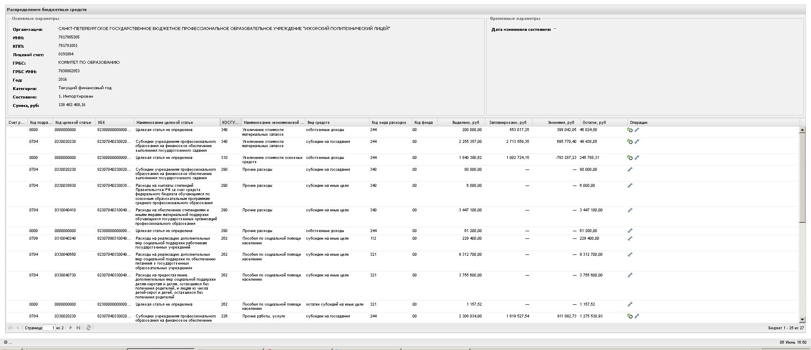
Task: Click the ГРБС ИНН value 7830002053
Action: 69,71
